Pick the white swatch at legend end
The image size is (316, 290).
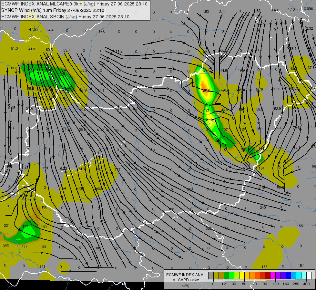[x=309, y=276]
